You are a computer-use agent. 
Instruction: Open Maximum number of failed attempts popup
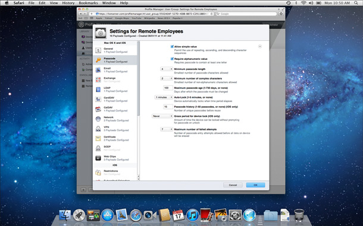pos(167,129)
